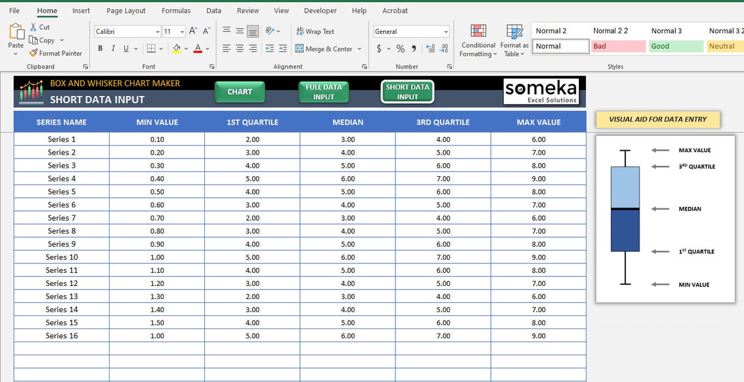
Task: Click the green CHART button
Action: pos(240,92)
